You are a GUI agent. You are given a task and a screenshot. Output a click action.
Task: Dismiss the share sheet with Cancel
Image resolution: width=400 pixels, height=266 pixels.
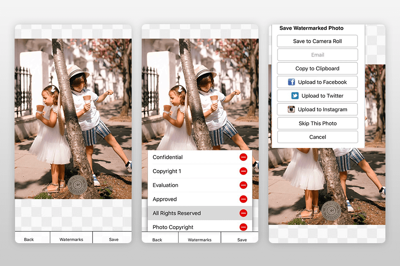317,137
